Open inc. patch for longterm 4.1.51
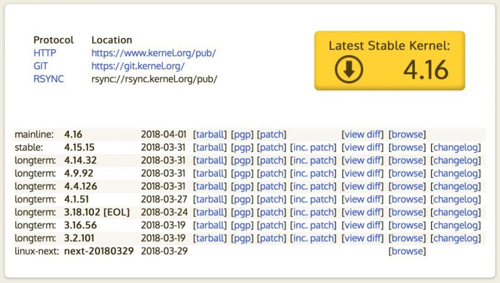The height and width of the screenshot is (283, 500). [313, 199]
